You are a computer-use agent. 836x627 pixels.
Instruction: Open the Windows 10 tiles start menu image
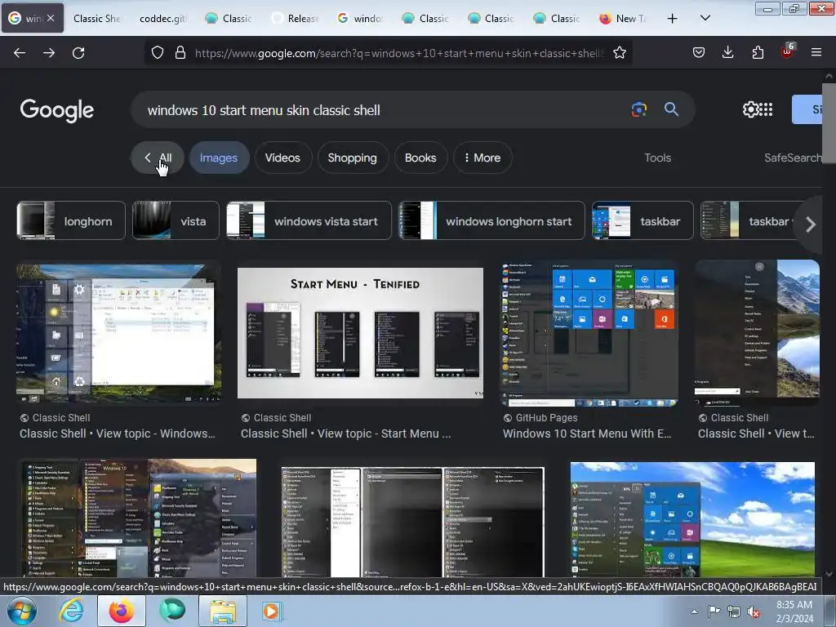(x=589, y=334)
